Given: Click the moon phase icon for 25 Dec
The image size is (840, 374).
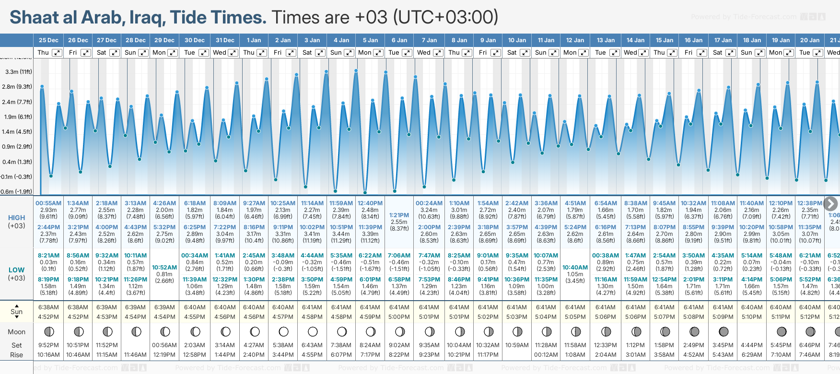Looking at the screenshot, I should point(48,331).
